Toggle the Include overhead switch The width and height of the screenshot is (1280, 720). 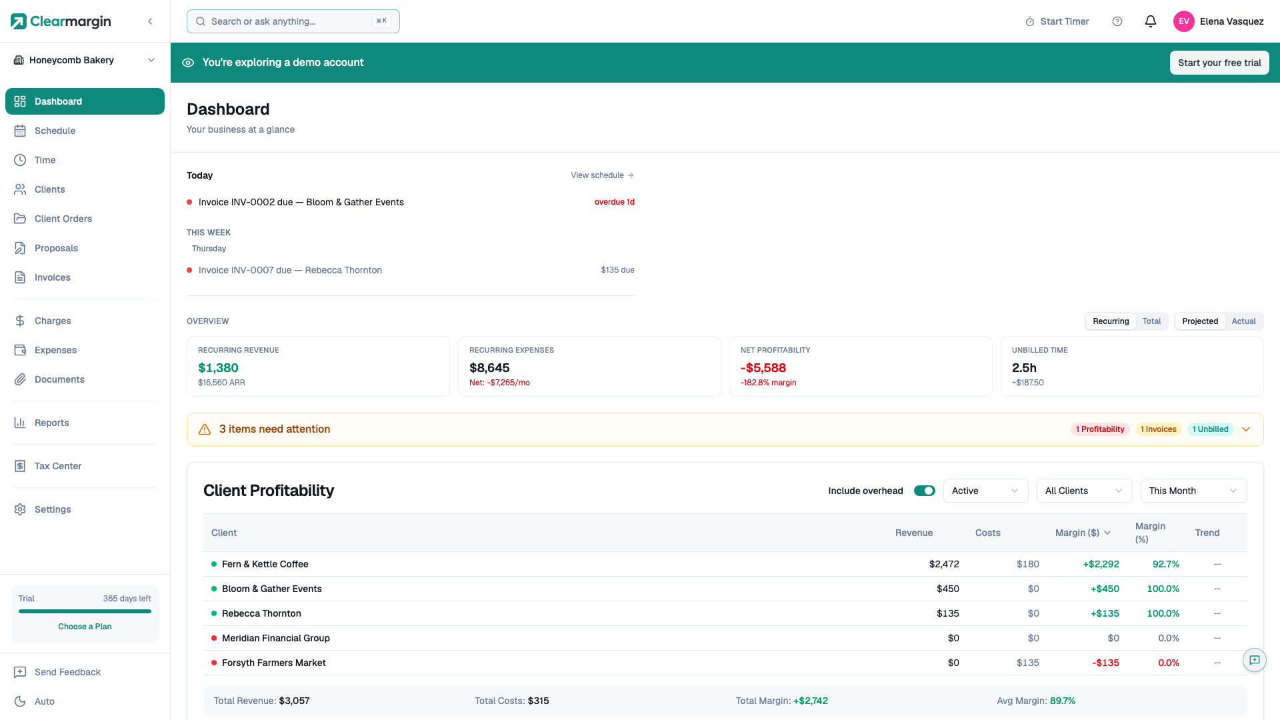pos(924,491)
